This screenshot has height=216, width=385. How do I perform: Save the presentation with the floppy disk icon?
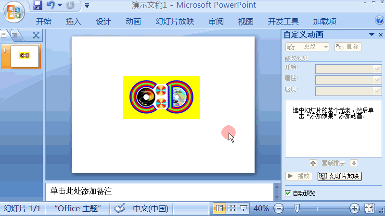click(38, 5)
